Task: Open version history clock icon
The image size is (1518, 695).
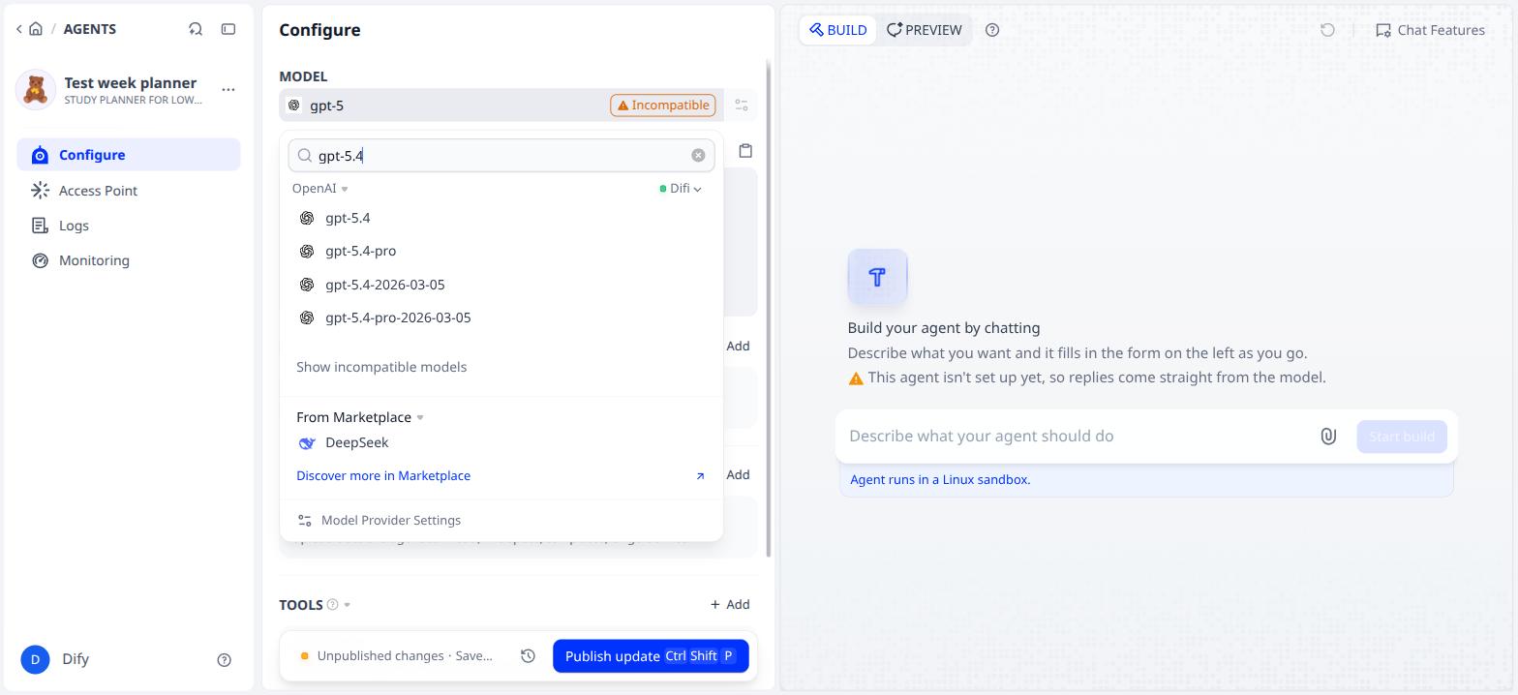Action: pyautogui.click(x=528, y=655)
